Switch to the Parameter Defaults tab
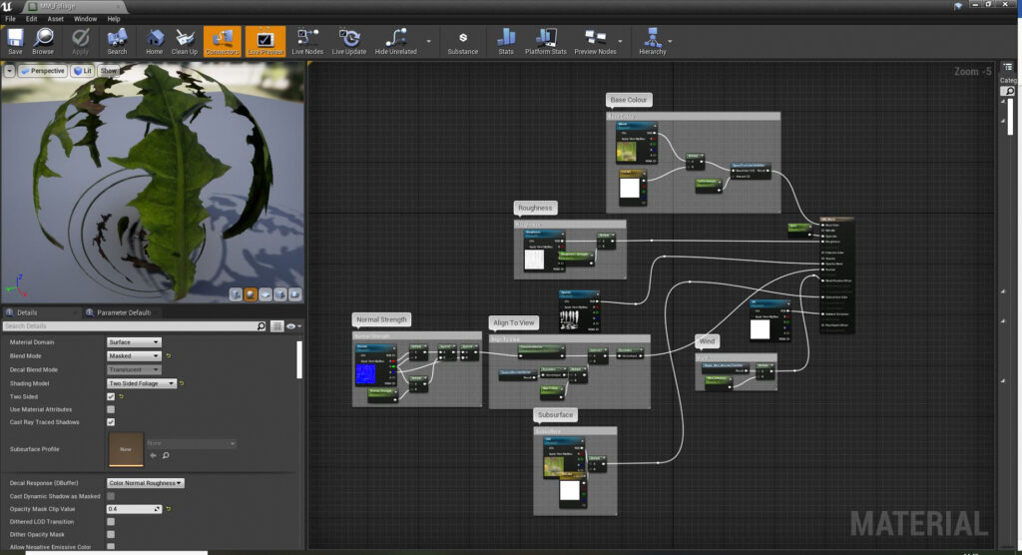1022x555 pixels. click(123, 312)
